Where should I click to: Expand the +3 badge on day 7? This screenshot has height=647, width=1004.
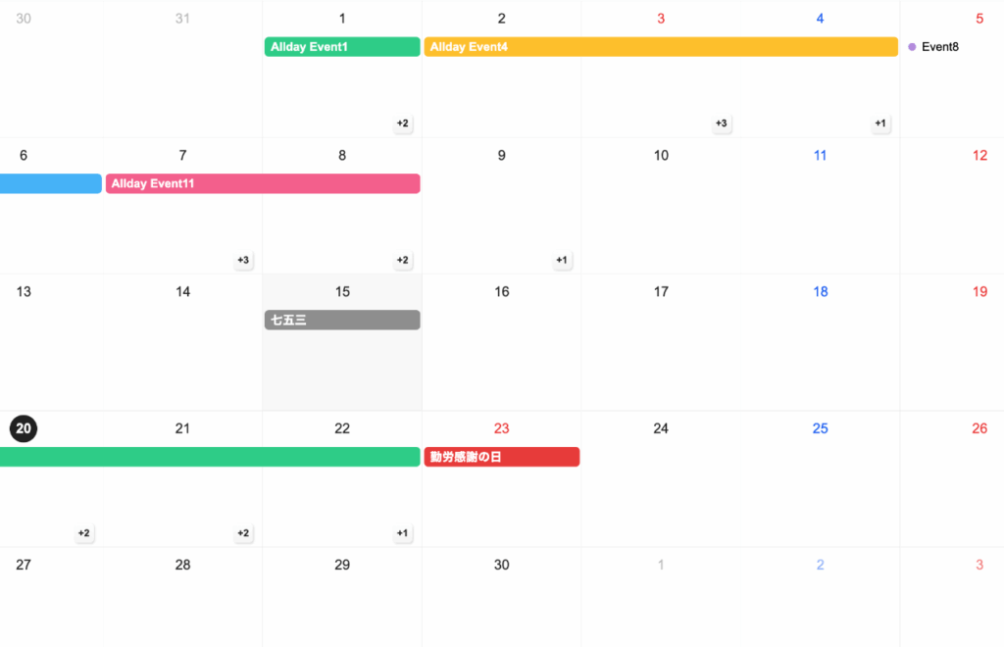pos(243,261)
